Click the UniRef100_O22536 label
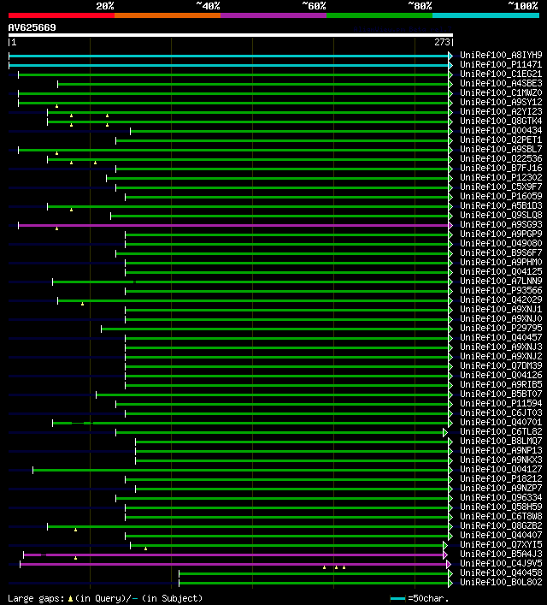The image size is (547, 605). click(x=501, y=158)
